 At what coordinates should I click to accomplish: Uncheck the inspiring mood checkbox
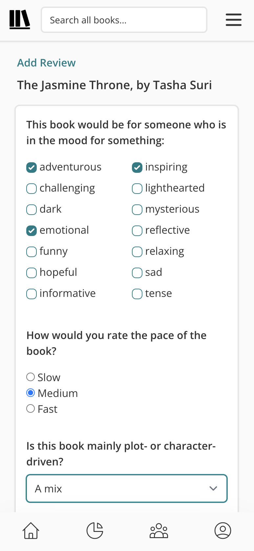[137, 167]
